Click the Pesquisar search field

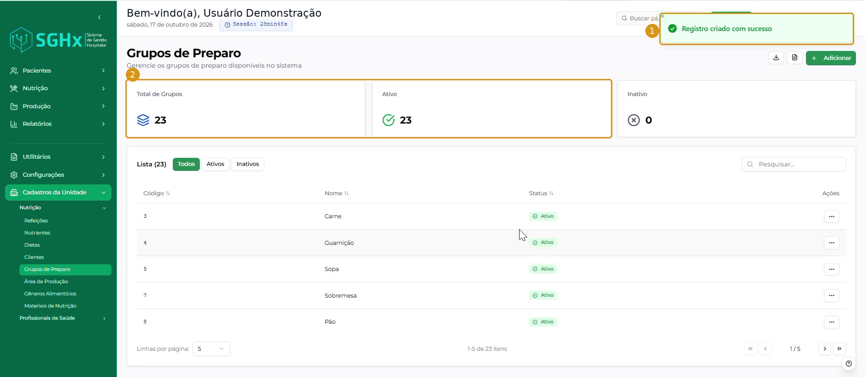794,164
